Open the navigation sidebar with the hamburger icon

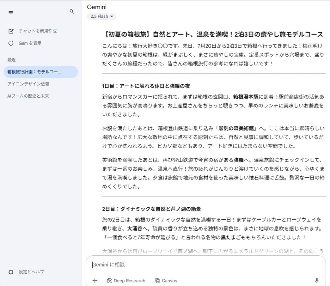coord(11,13)
